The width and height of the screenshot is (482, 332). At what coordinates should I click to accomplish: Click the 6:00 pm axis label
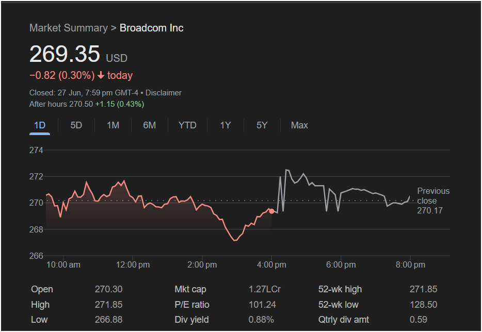tap(341, 265)
